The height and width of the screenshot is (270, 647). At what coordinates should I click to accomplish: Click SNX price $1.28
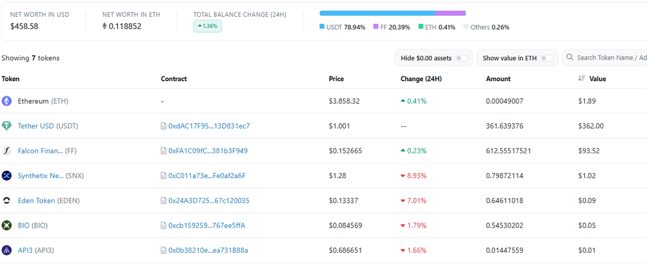[x=338, y=175]
